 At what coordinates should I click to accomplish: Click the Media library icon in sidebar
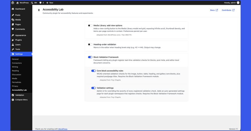(13, 20)
